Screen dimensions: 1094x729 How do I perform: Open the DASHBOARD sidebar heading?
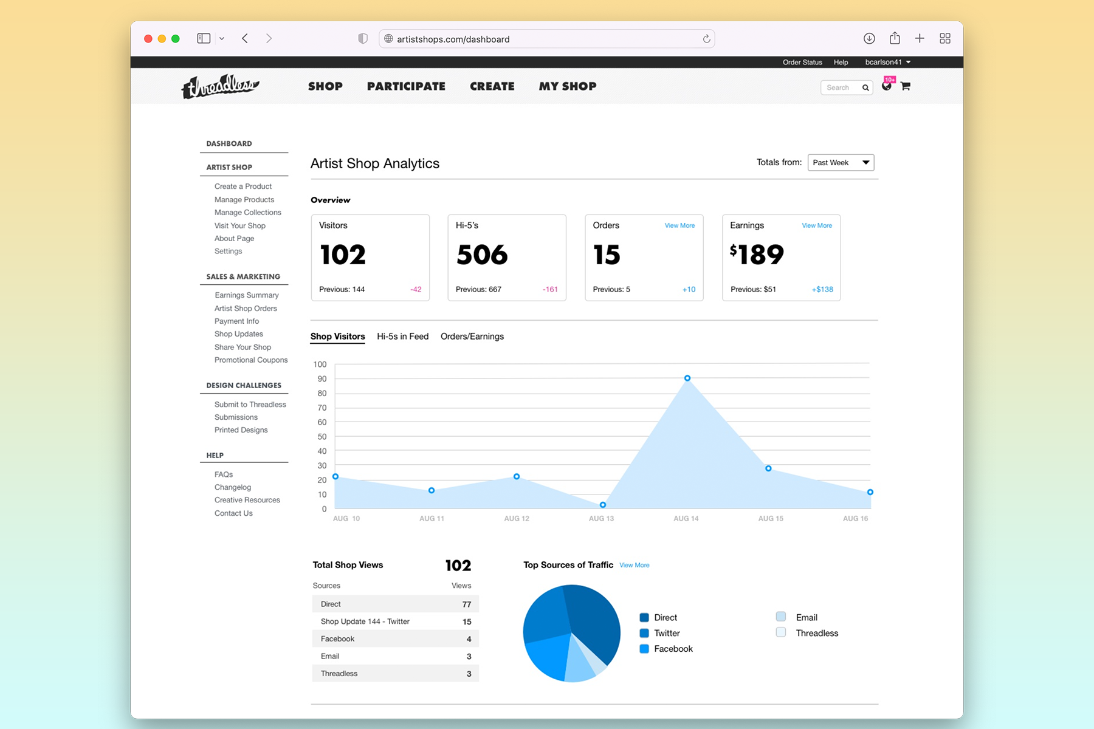coord(229,143)
